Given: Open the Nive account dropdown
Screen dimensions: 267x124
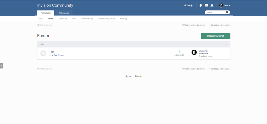Looking at the screenshot, I should 227,5.
